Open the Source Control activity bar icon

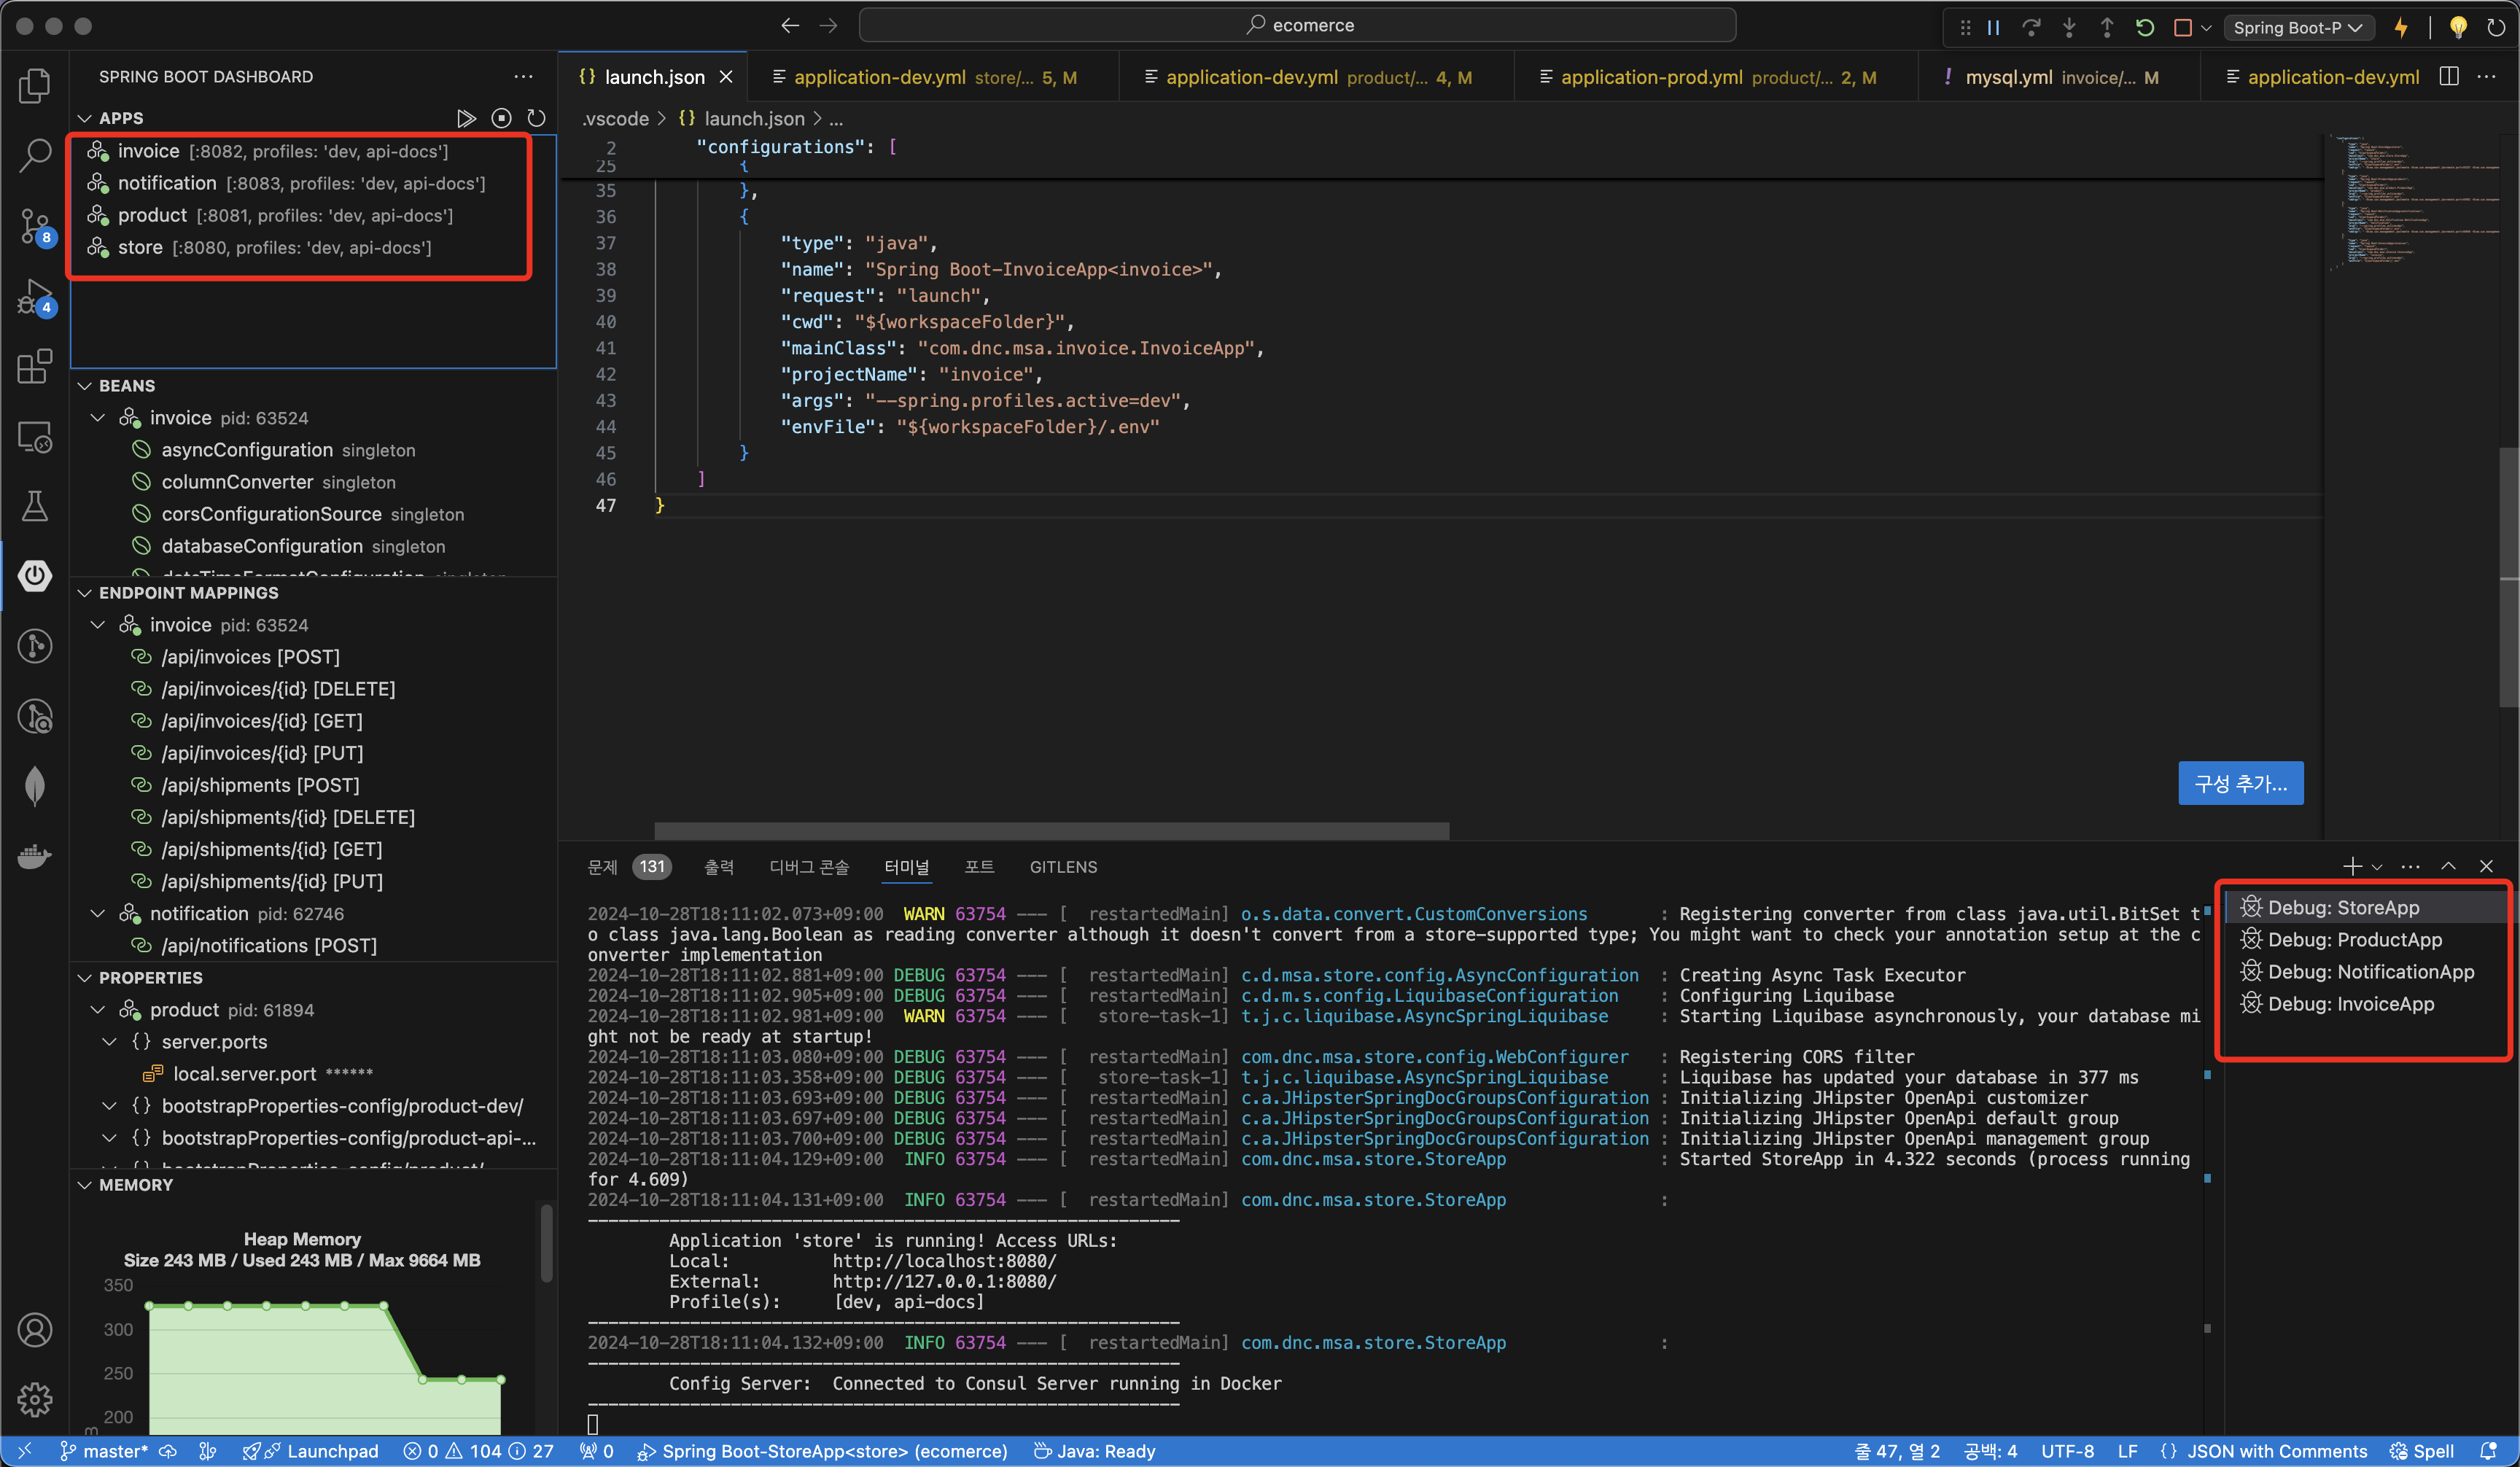tap(35, 226)
